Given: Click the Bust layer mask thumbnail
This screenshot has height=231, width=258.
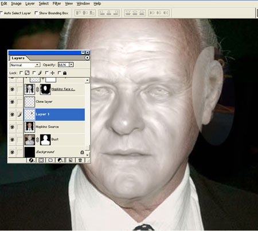Looking at the screenshot, I should point(45,140).
